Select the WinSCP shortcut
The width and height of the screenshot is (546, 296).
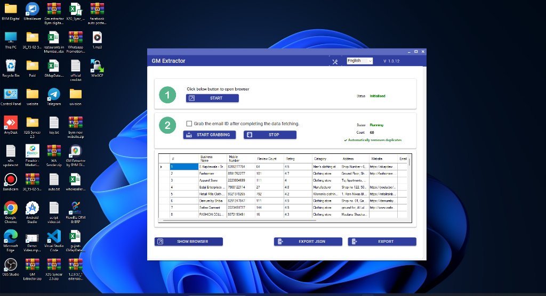point(97,69)
